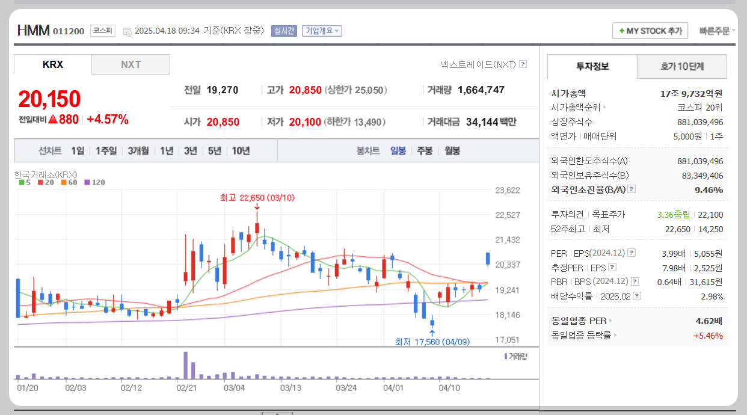Switch candle chart to 일봉
Screen dimensions: 747x415
(x=398, y=151)
